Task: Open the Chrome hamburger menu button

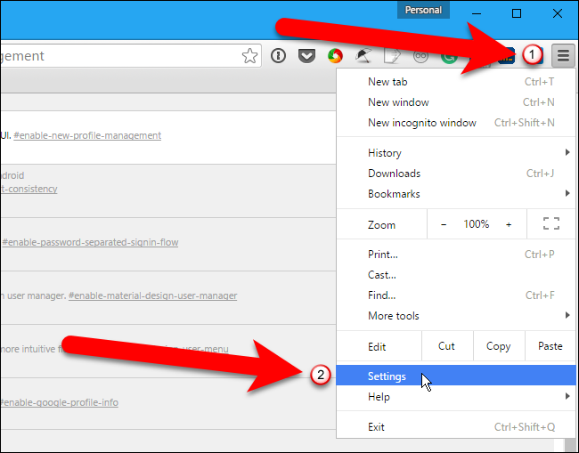Action: pyautogui.click(x=563, y=56)
